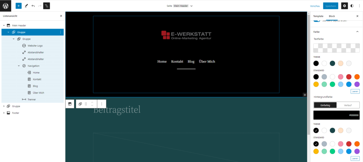
Task: Close the block settings sidebar
Action: pos(357,16)
